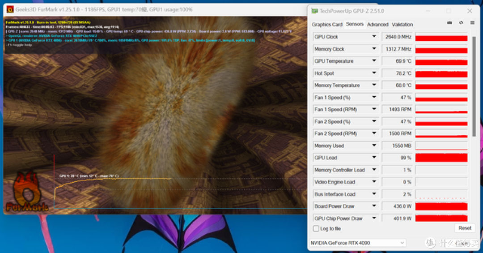483x253 pixels.
Task: Open the Fan 1 Speed (%) dropdown
Action: tap(374, 97)
